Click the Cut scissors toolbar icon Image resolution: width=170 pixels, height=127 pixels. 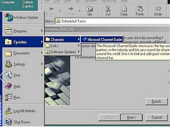pyautogui.click(x=108, y=9)
